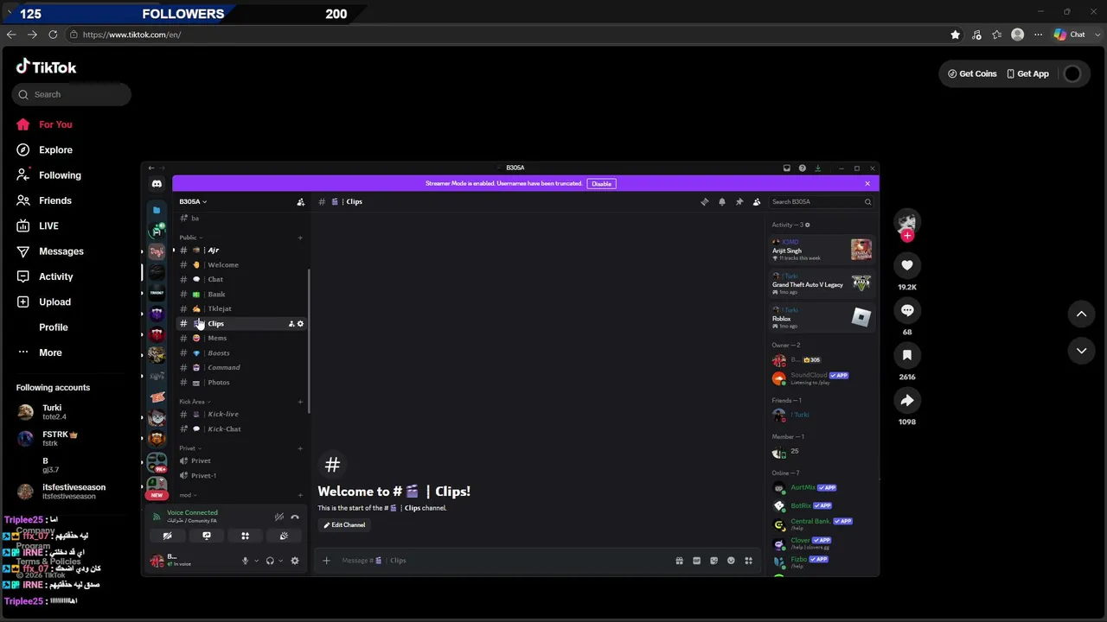Open TikTok Following feed
Viewport: 1107px width, 622px height.
(x=60, y=175)
